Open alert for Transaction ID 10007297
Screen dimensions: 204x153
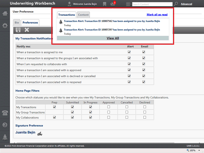(x=112, y=30)
